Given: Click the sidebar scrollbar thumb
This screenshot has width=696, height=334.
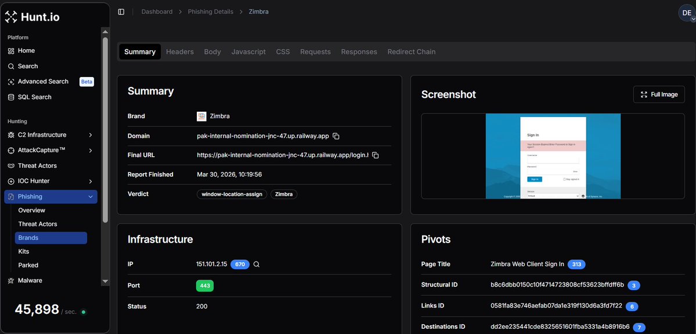Looking at the screenshot, I should pos(105,130).
